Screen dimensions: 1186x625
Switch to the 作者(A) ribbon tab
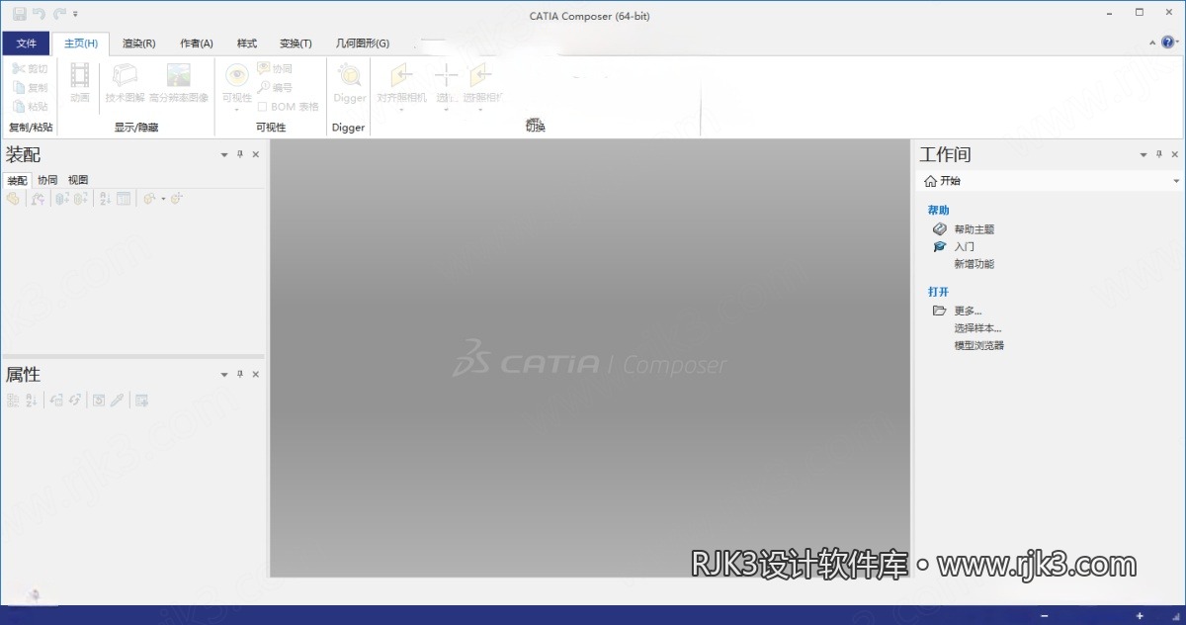coord(197,44)
